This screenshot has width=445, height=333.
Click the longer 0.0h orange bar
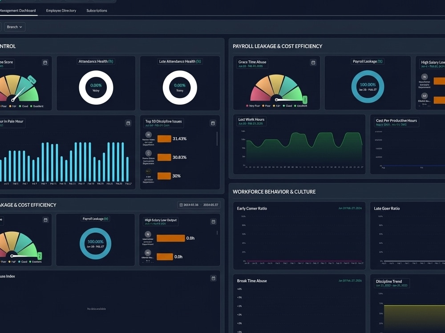tap(171, 238)
